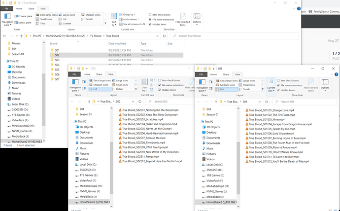Open Navigation pane menu in True Blood window
Viewport: 340px width, 211px height.
pyautogui.click(x=7, y=20)
